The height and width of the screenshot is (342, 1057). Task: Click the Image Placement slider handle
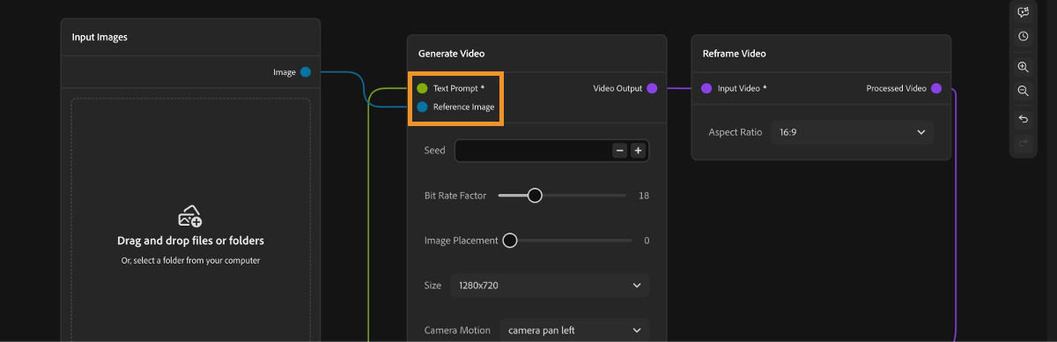[510, 241]
